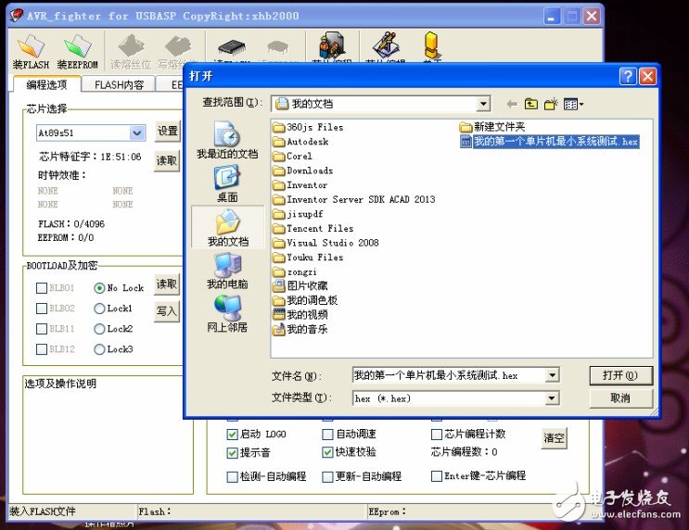
Task: Enable the 检测-自动编程 checkbox
Action: point(233,476)
